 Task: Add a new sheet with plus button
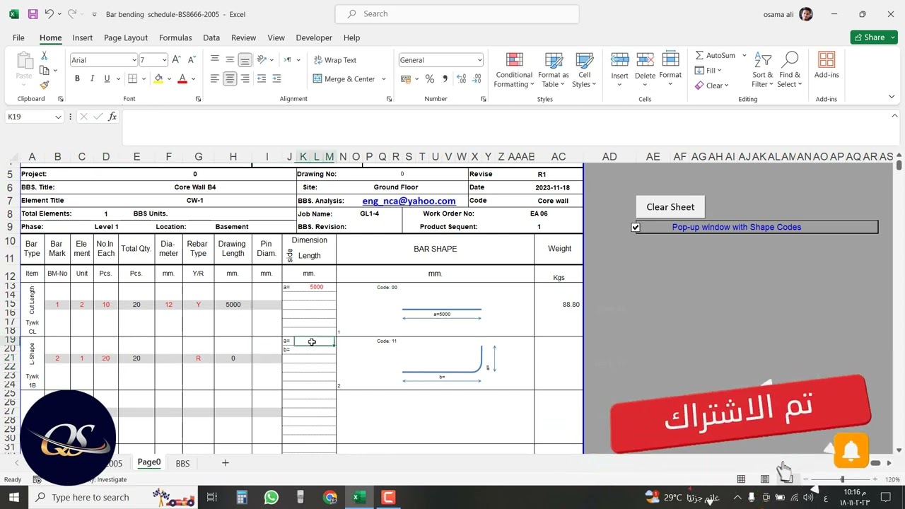click(226, 463)
